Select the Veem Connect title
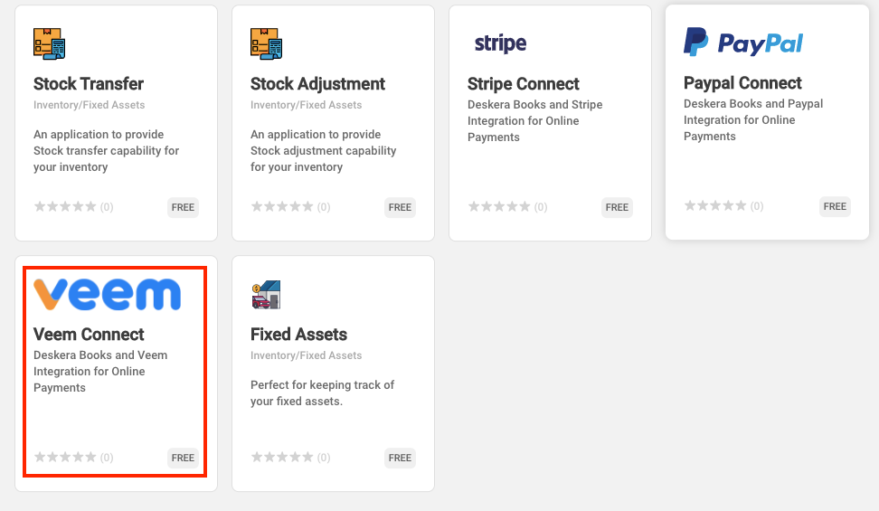Viewport: 879px width, 511px height. [89, 335]
